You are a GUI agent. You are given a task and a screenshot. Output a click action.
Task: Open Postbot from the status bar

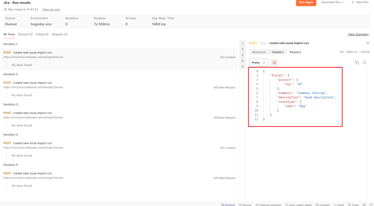(228, 205)
